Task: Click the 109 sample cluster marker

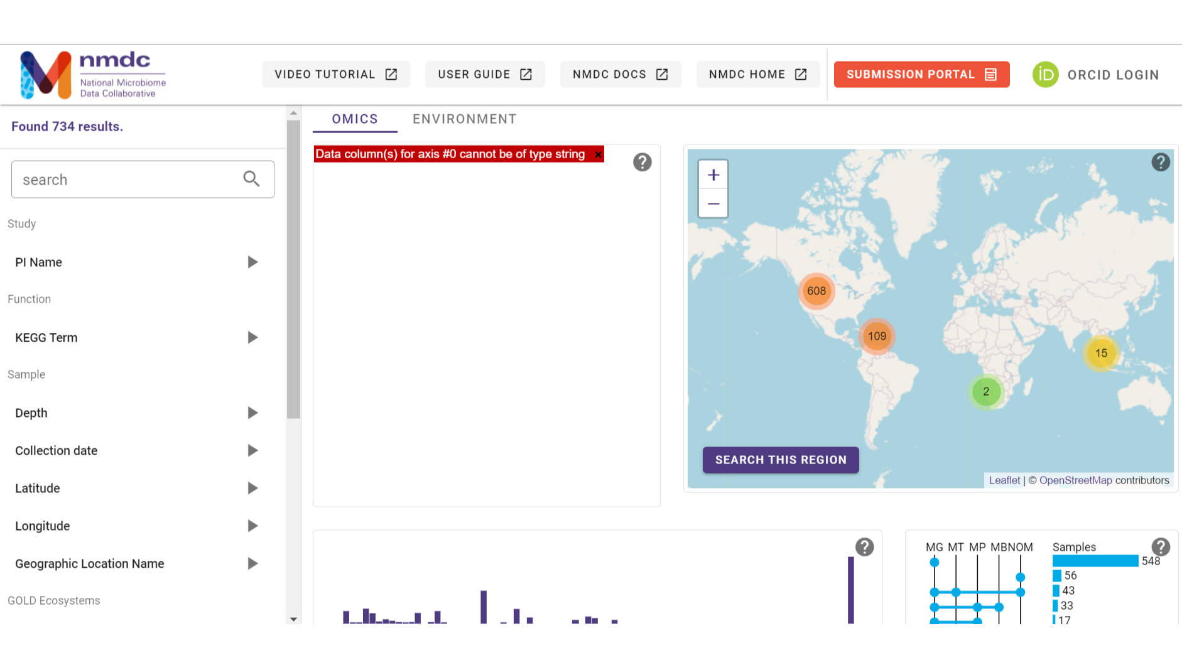Action: coord(877,337)
